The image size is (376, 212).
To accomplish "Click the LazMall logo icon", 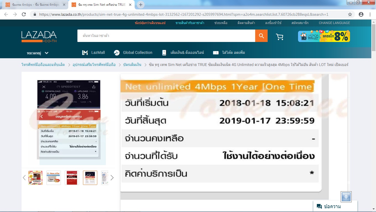I will pyautogui.click(x=85, y=53).
